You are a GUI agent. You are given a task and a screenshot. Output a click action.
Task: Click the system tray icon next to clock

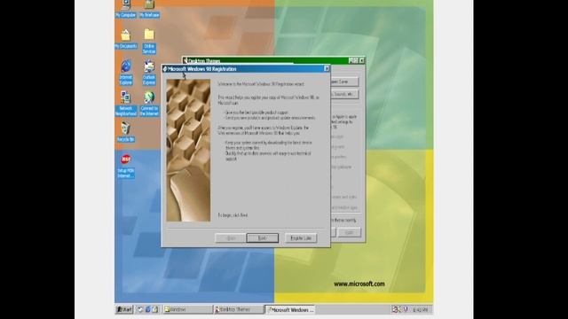point(406,309)
